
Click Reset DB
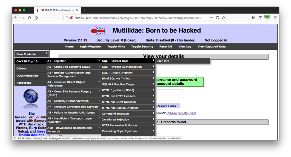pyautogui.click(x=166, y=47)
